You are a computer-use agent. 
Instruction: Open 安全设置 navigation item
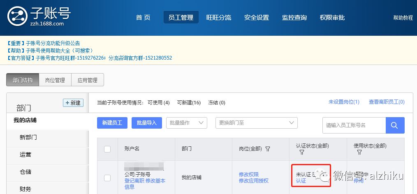[257, 18]
